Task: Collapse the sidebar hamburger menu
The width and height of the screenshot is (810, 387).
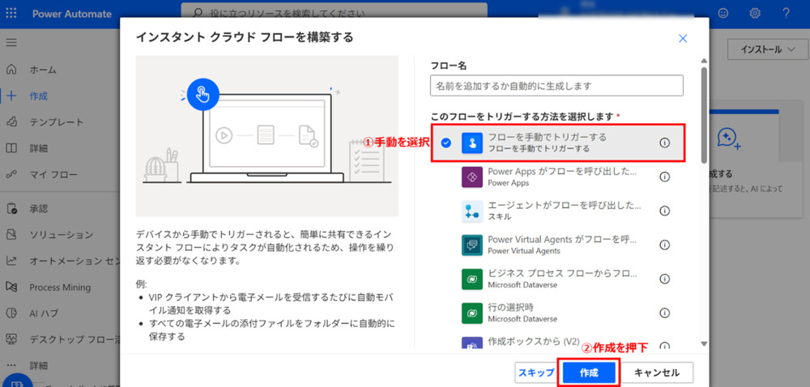Action: 11,42
